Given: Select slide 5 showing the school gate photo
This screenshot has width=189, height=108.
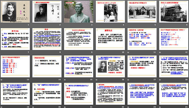Looking at the screenshot, I should [142, 11].
